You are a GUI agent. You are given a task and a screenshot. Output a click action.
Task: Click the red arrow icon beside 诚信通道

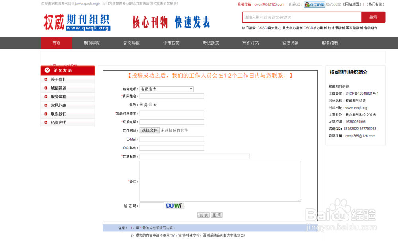point(45,88)
